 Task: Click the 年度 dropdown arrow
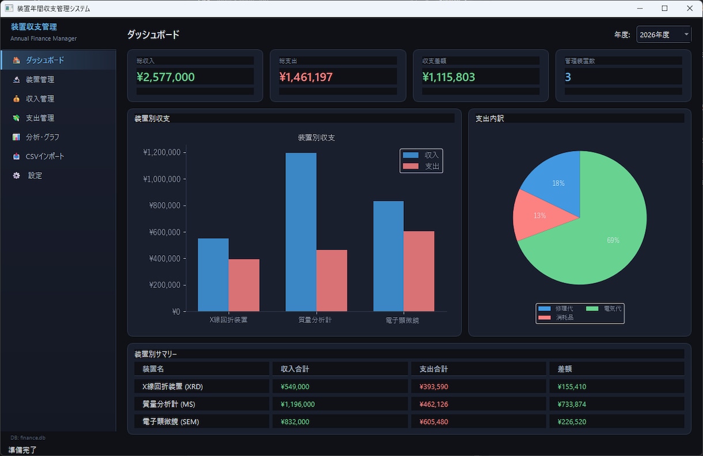point(686,35)
